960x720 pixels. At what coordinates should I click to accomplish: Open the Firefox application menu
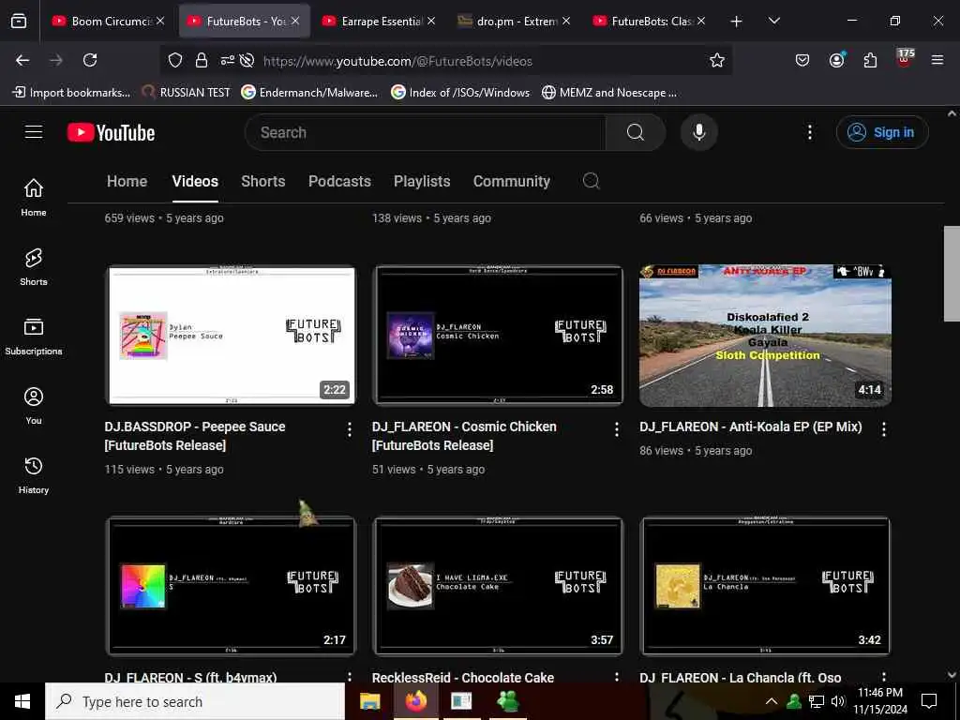pos(937,61)
